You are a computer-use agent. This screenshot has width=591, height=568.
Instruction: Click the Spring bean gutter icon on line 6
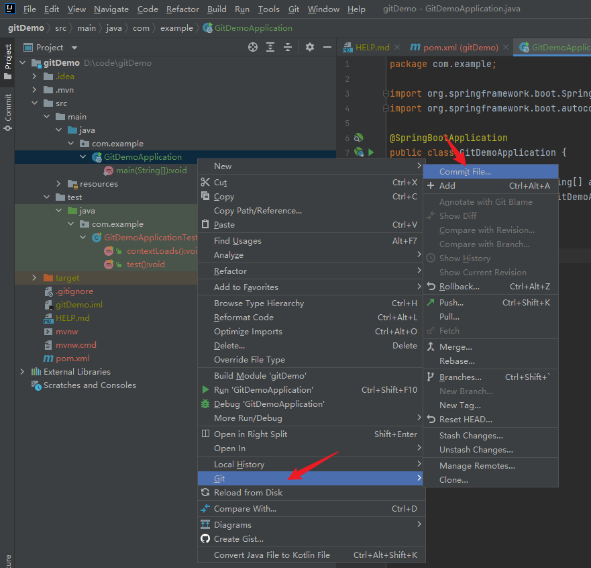(358, 138)
